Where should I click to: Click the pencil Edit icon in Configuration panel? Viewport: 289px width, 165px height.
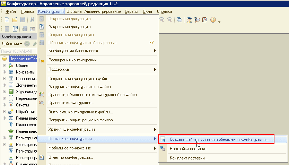point(35,44)
